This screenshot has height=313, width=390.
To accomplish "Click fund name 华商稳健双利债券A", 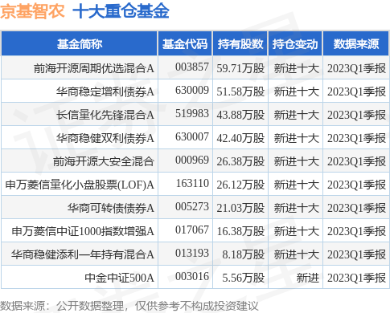I will tap(105, 138).
